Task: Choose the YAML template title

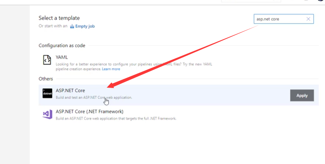Action: tap(61, 57)
